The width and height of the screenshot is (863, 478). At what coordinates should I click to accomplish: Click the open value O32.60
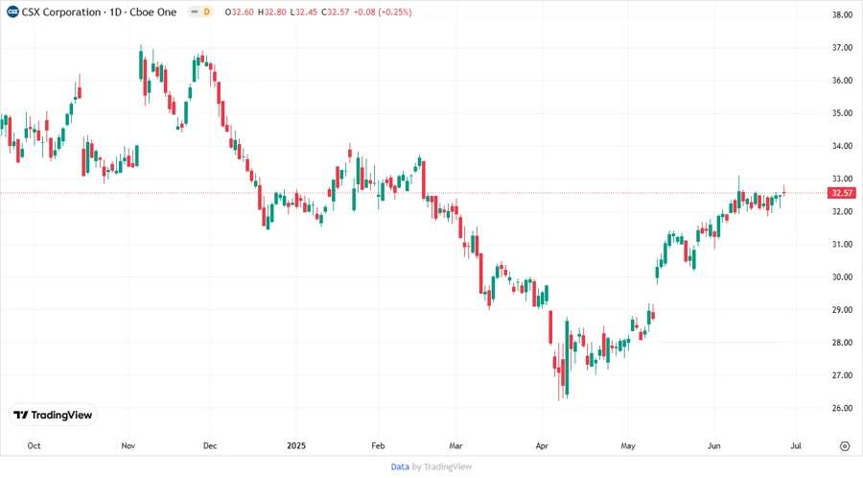pos(240,12)
